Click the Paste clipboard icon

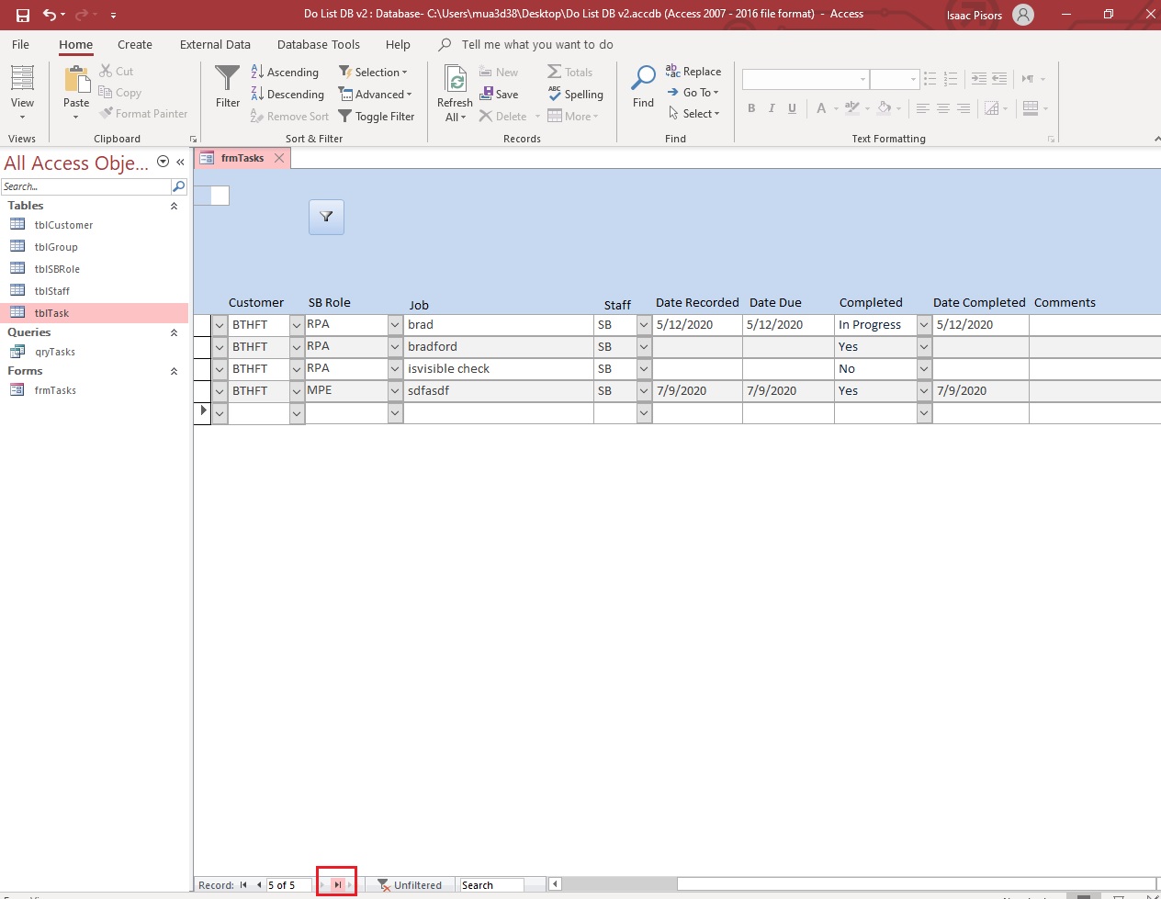76,80
